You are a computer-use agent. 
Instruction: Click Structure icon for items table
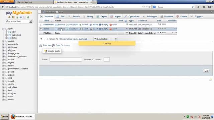pyautogui.click(x=67, y=29)
